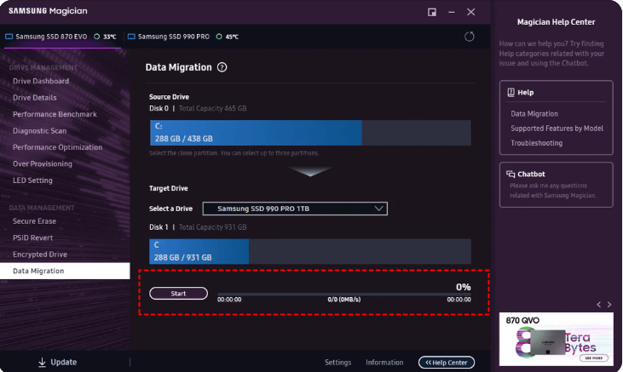Switch to mini window mode icon
623x372 pixels.
[x=432, y=12]
